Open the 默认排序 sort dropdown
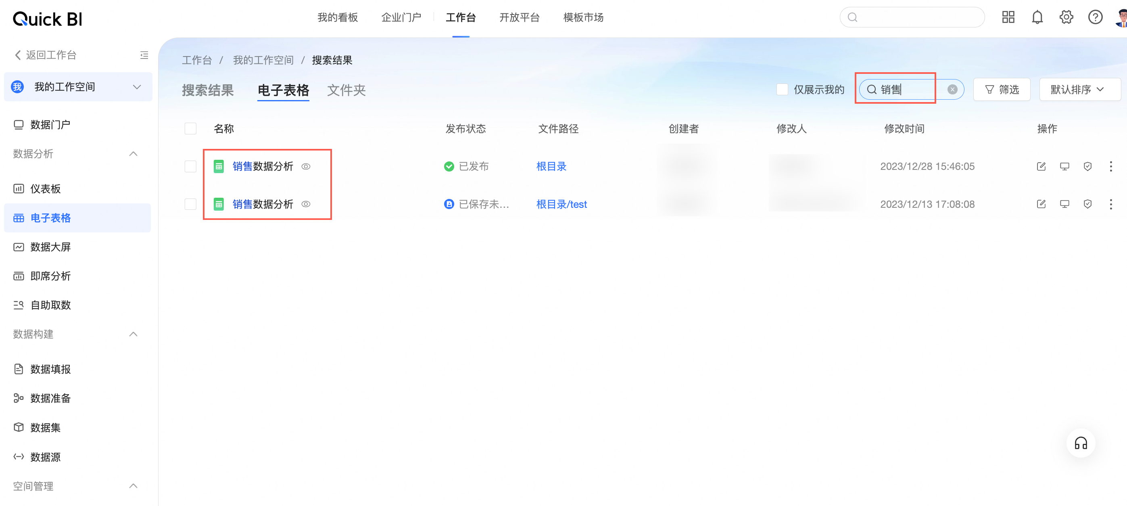This screenshot has height=506, width=1127. click(1079, 90)
